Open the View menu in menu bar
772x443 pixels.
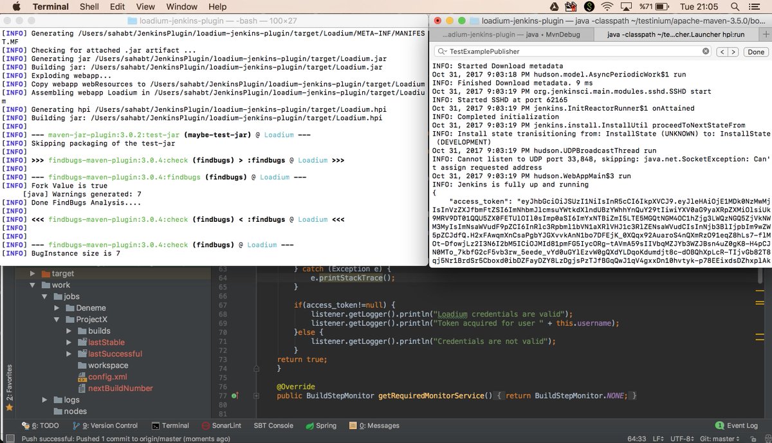click(x=145, y=7)
